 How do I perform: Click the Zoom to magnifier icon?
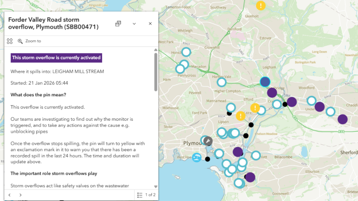20,41
